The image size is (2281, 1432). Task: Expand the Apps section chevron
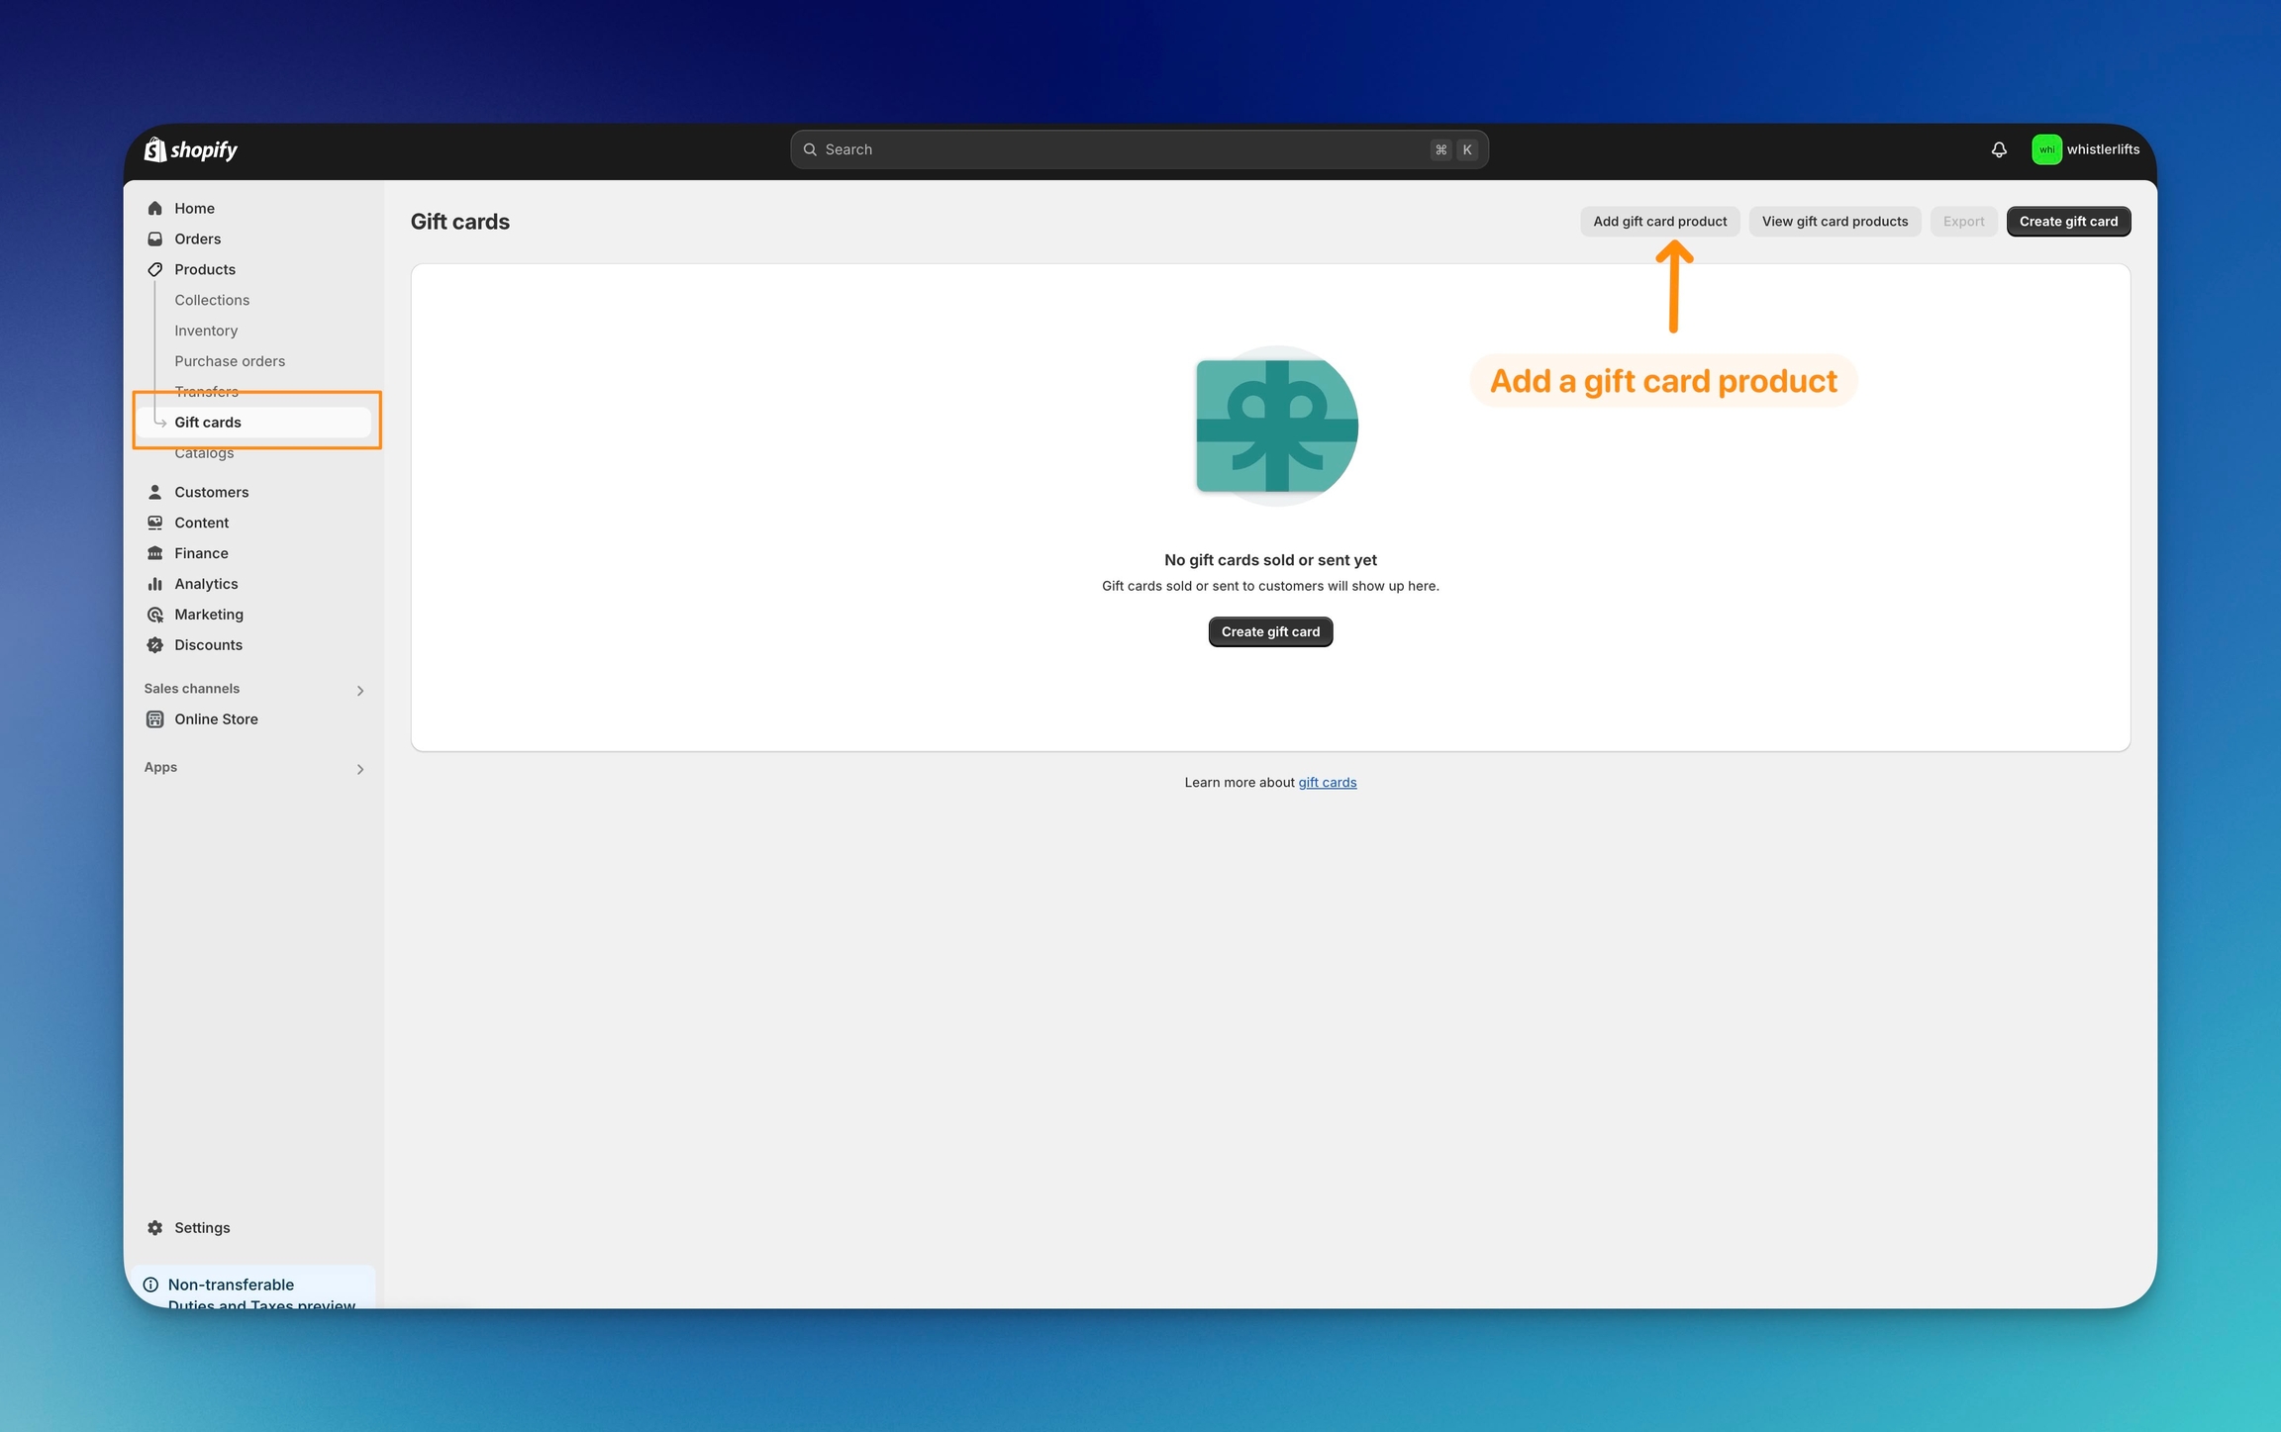pos(360,769)
